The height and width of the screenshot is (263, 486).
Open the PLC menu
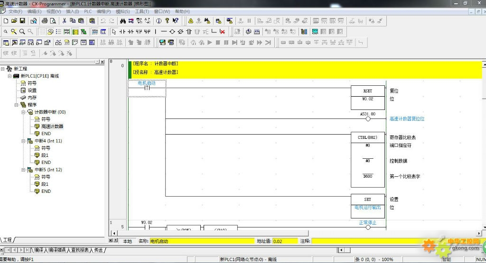click(88, 11)
